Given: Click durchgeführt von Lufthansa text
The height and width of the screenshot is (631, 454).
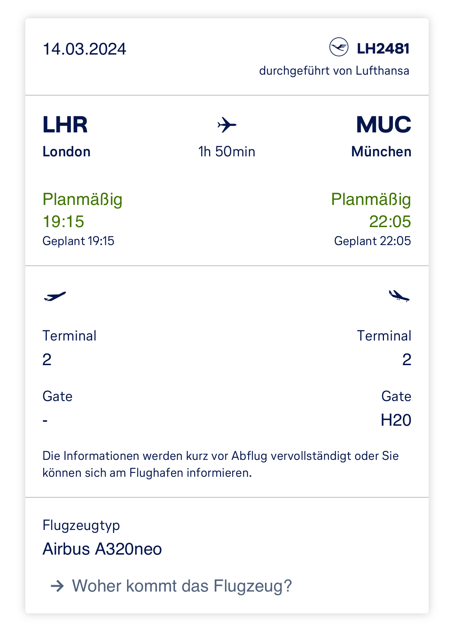Looking at the screenshot, I should pos(334,71).
